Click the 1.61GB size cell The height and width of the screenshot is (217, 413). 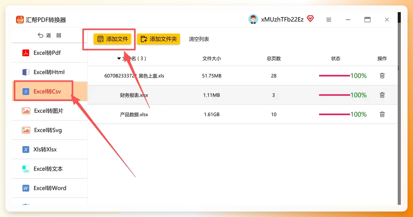[211, 114]
